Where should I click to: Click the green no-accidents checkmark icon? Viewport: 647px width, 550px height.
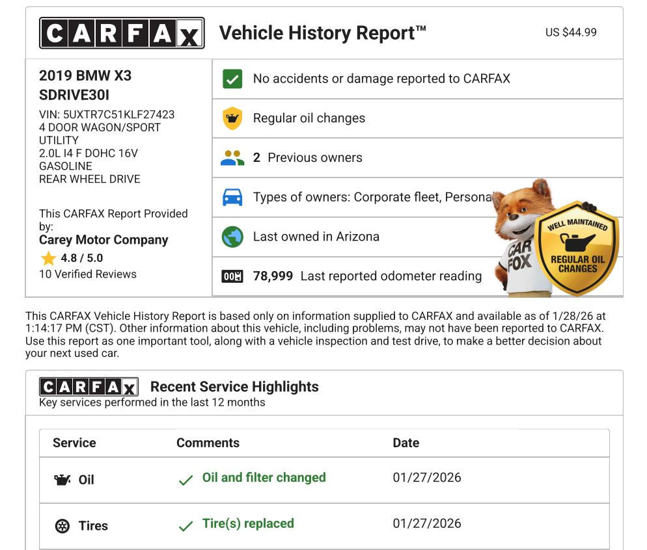click(x=232, y=79)
